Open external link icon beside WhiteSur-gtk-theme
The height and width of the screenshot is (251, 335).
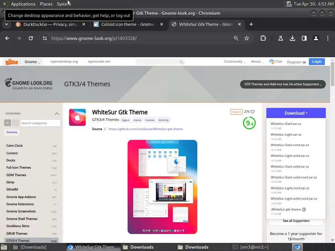pos(304,209)
